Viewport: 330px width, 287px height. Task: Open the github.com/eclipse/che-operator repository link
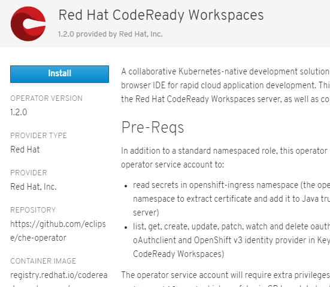pyautogui.click(x=58, y=231)
